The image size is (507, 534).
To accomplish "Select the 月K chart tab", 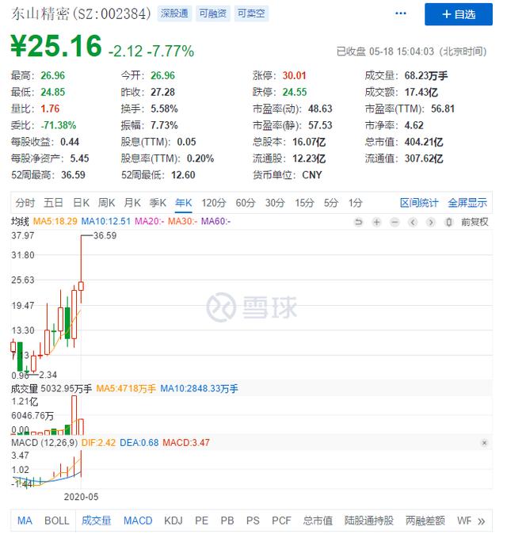I will pyautogui.click(x=132, y=203).
